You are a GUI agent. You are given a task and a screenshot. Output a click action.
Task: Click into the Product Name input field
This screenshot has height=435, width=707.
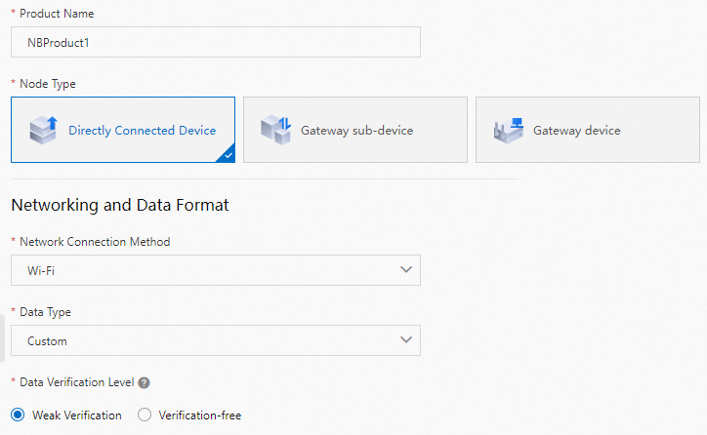pyautogui.click(x=215, y=43)
